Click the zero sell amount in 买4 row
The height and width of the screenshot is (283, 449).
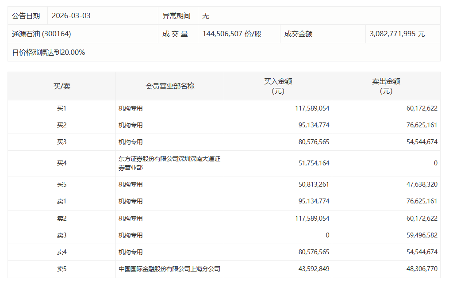437,163
